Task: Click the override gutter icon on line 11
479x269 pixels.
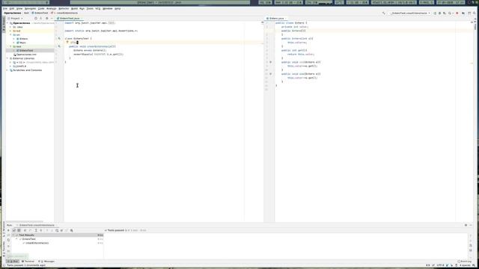Action: [270, 62]
